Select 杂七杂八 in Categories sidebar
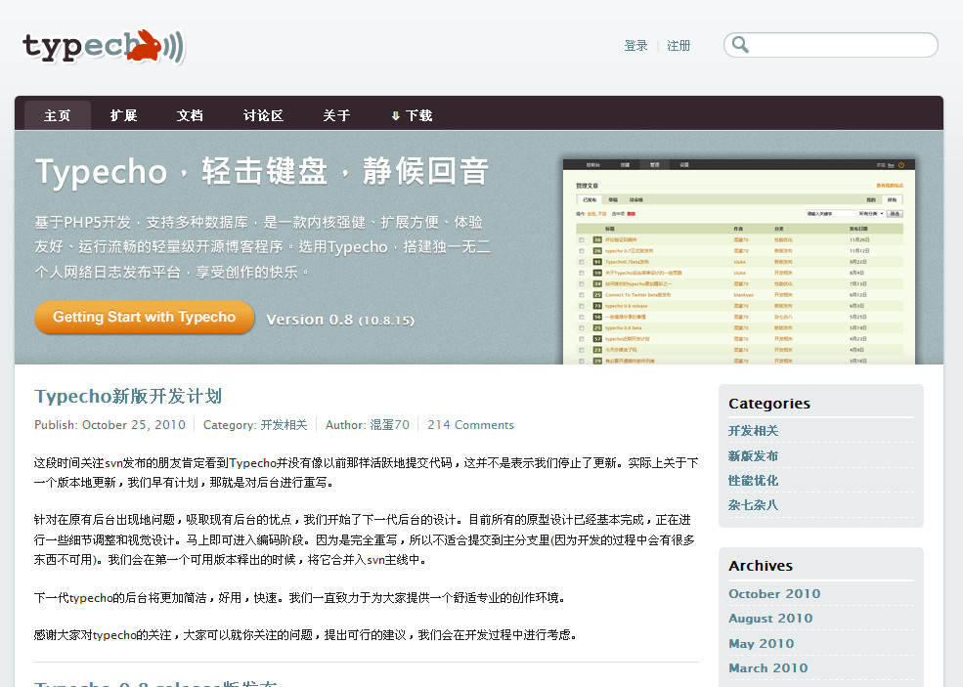The height and width of the screenshot is (687, 963). tap(753, 504)
